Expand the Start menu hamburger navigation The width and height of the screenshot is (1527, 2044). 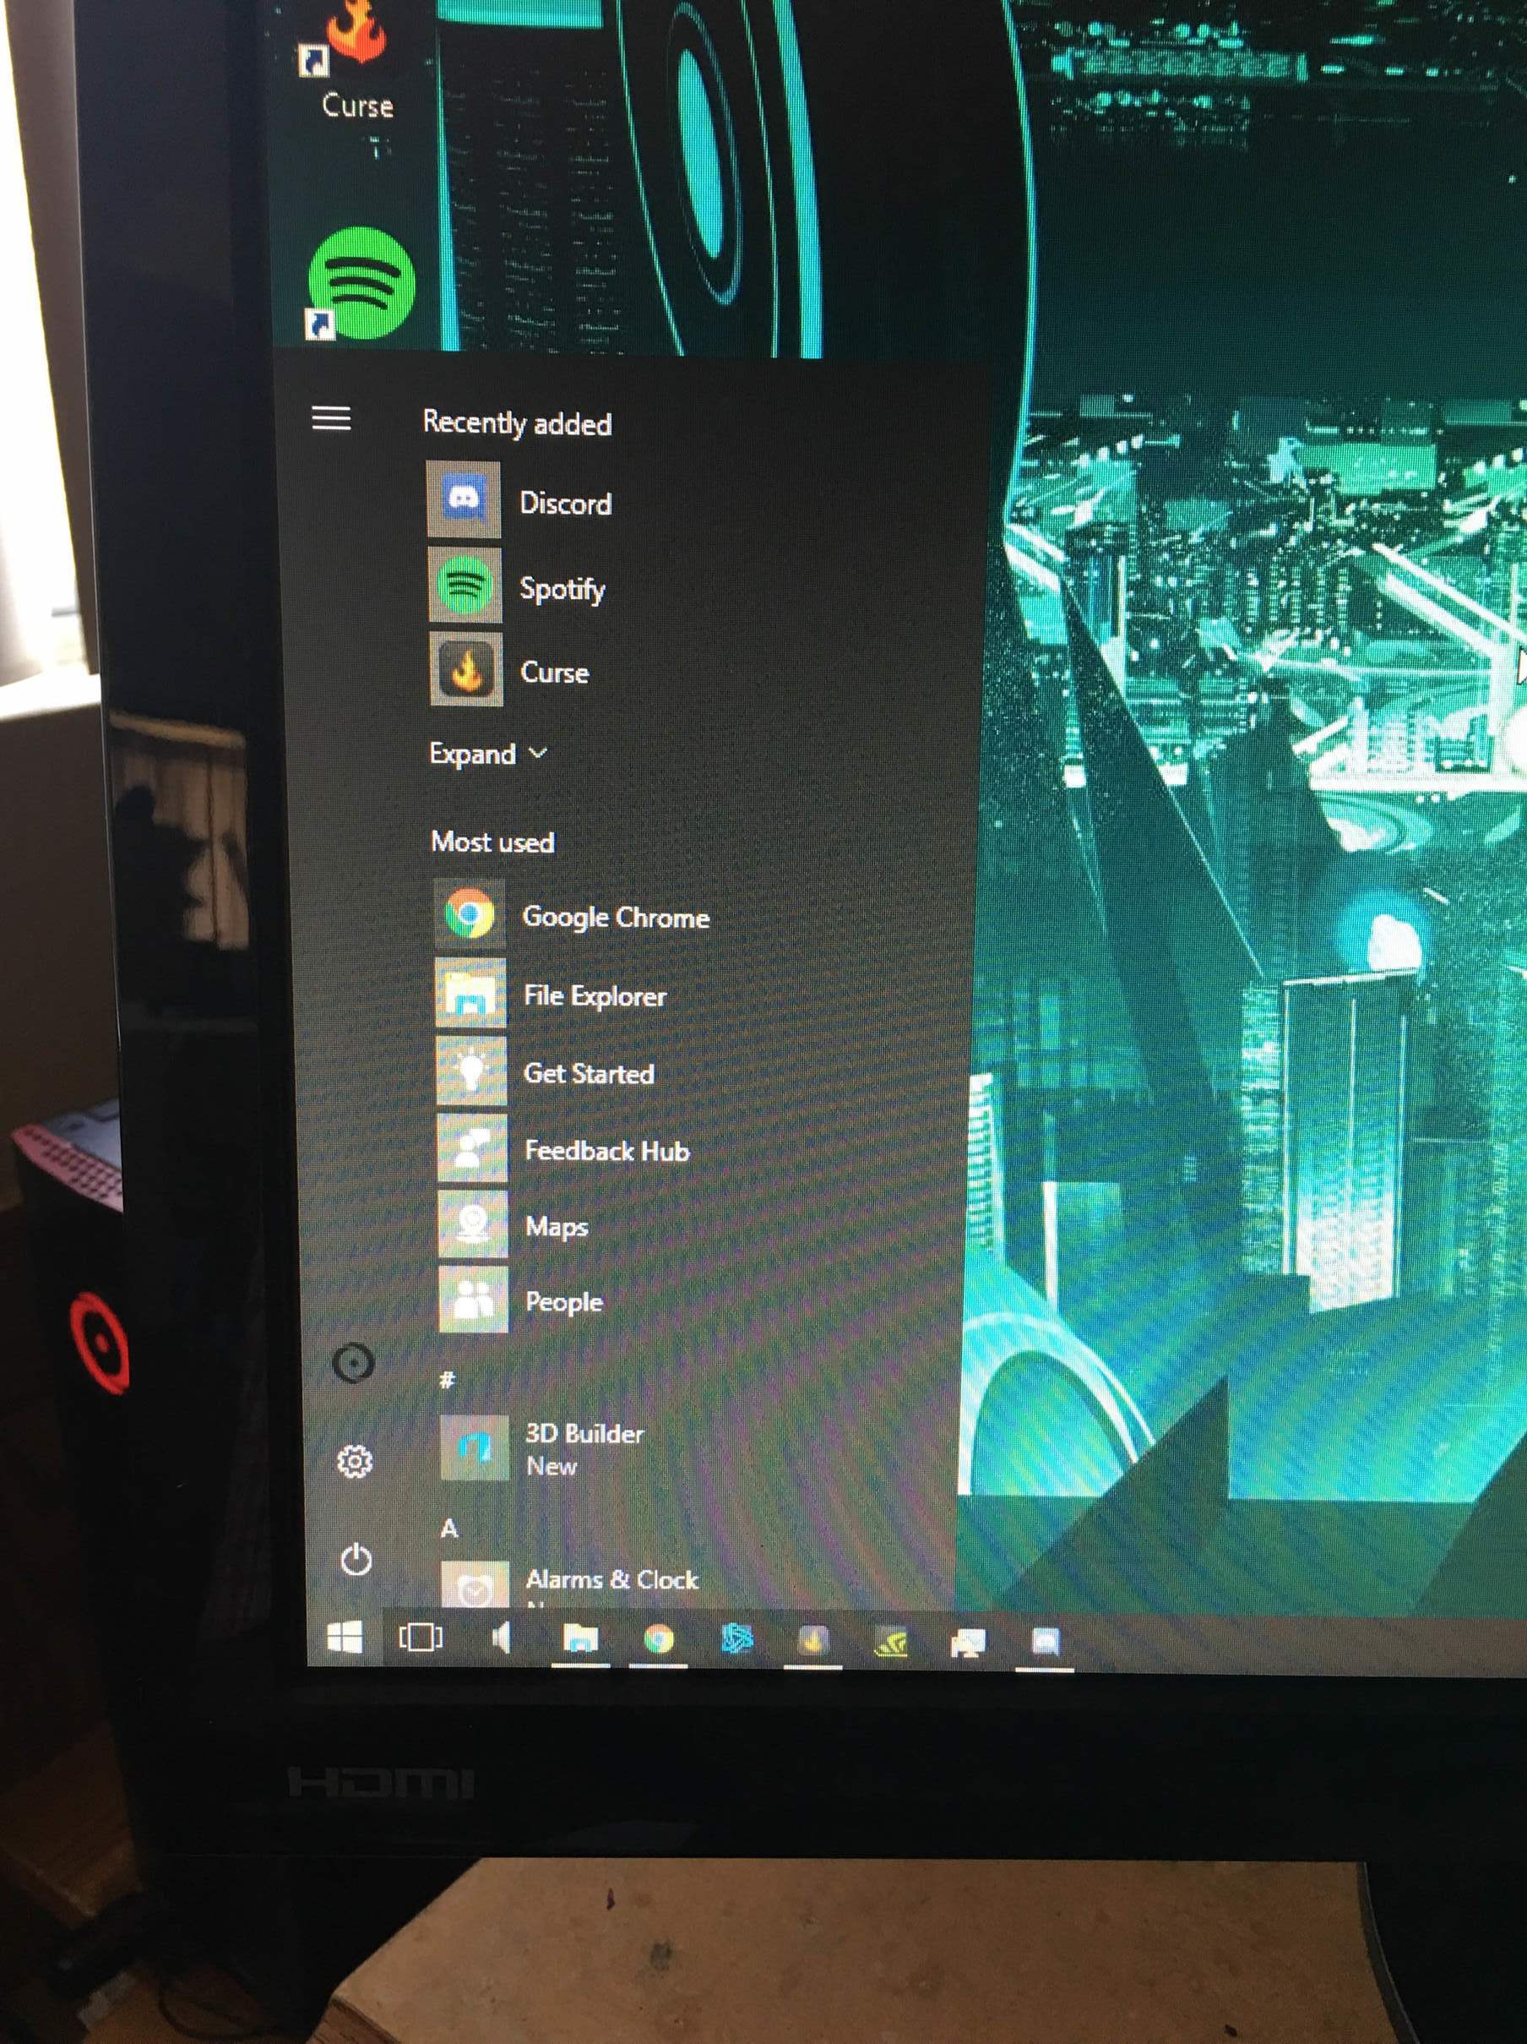tap(332, 418)
